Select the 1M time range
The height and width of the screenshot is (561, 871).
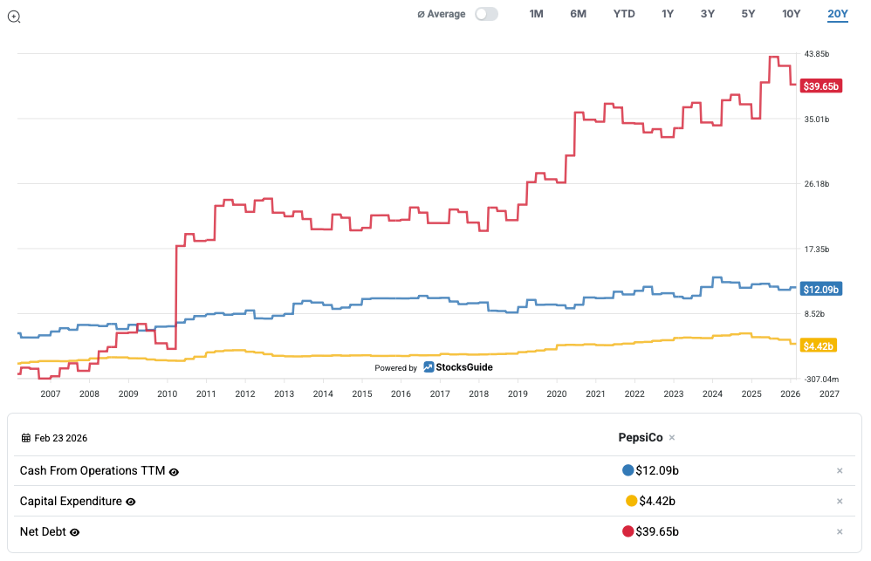point(536,14)
